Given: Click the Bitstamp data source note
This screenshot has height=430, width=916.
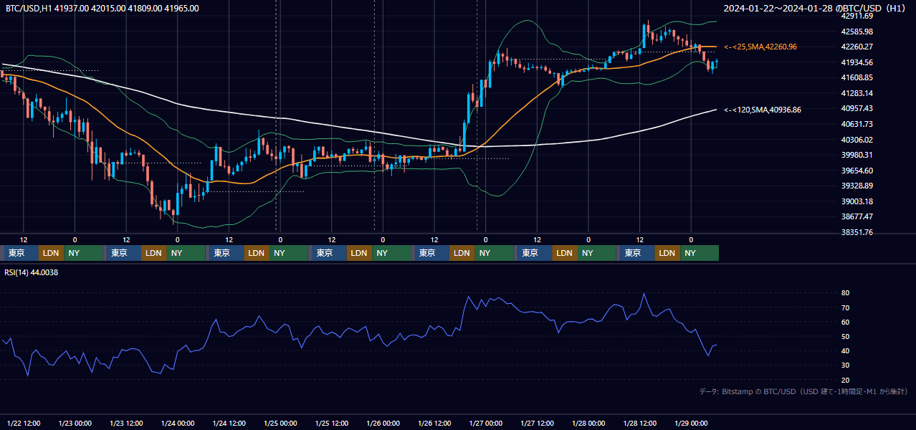Looking at the screenshot, I should coord(803,391).
